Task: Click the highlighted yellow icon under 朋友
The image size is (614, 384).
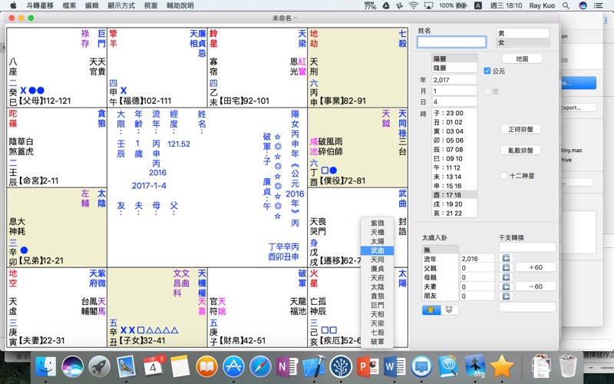Action: [430, 310]
